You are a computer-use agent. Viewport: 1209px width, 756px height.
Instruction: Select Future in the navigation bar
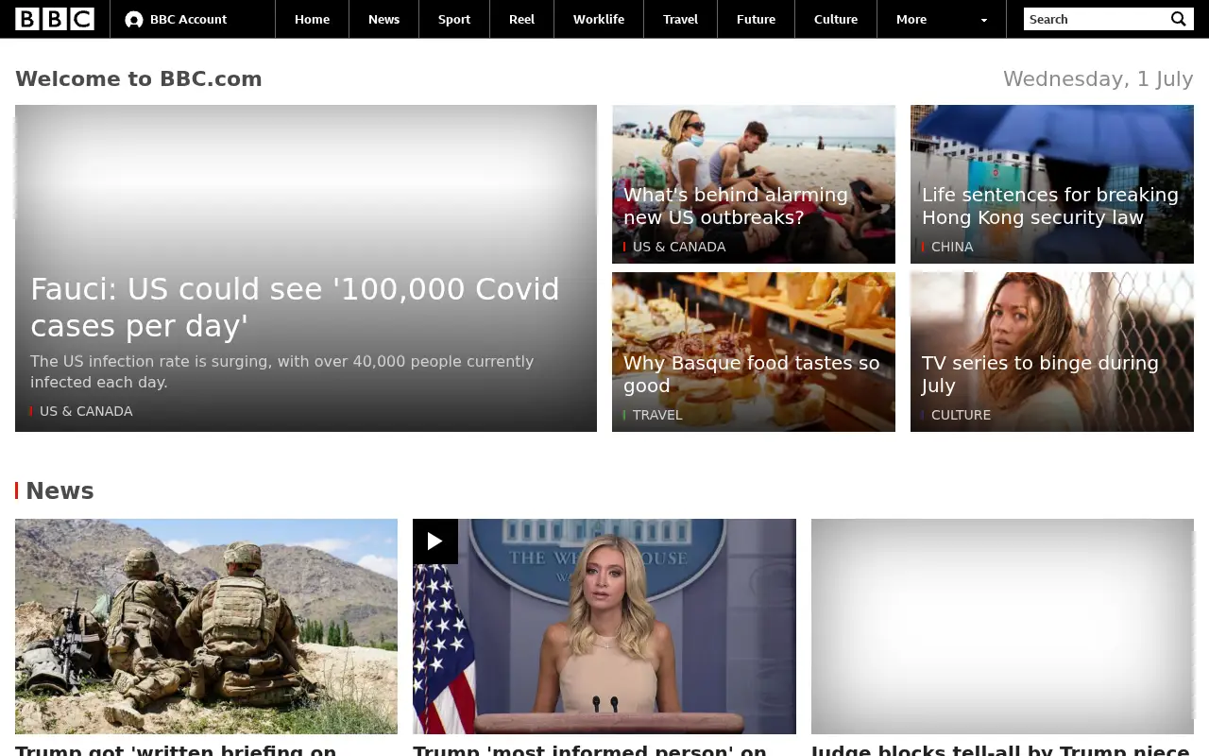(756, 19)
